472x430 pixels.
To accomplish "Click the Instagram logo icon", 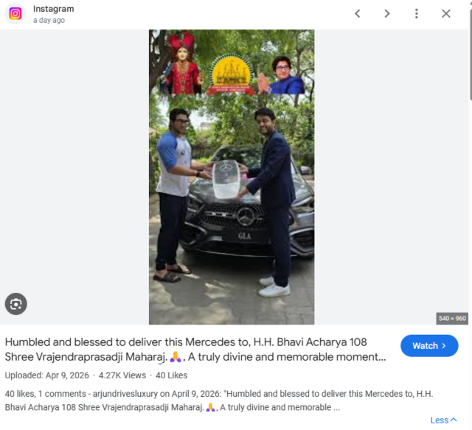I will click(15, 13).
